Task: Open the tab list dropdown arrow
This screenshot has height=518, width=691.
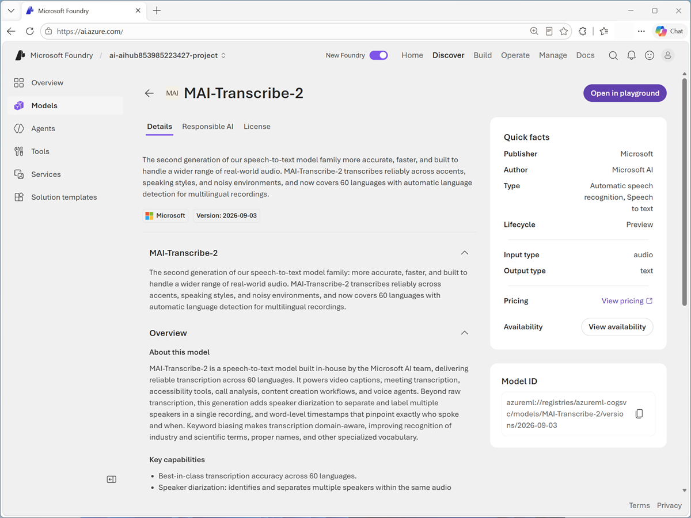Action: [11, 10]
